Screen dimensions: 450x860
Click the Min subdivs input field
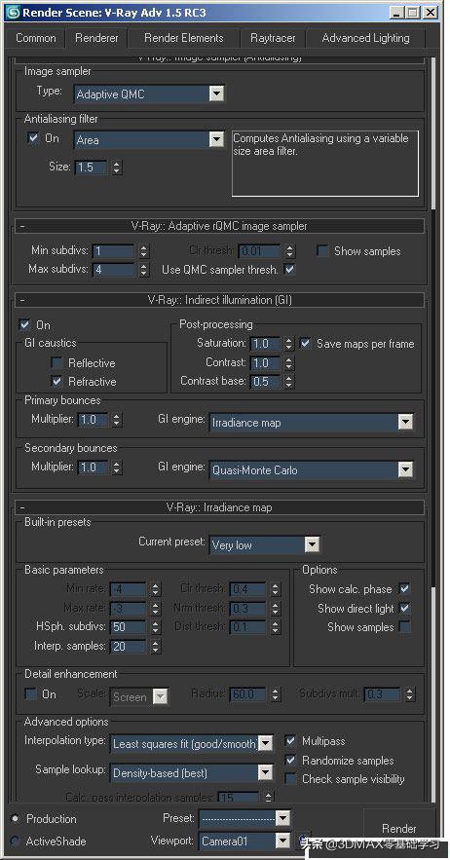pos(113,251)
